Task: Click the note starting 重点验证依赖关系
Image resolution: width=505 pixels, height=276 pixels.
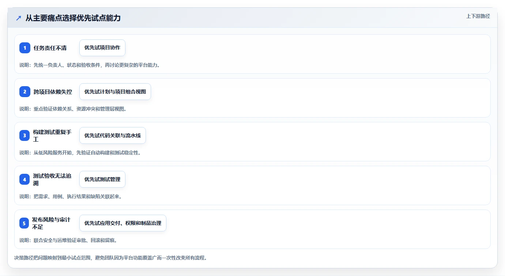Action: point(73,109)
